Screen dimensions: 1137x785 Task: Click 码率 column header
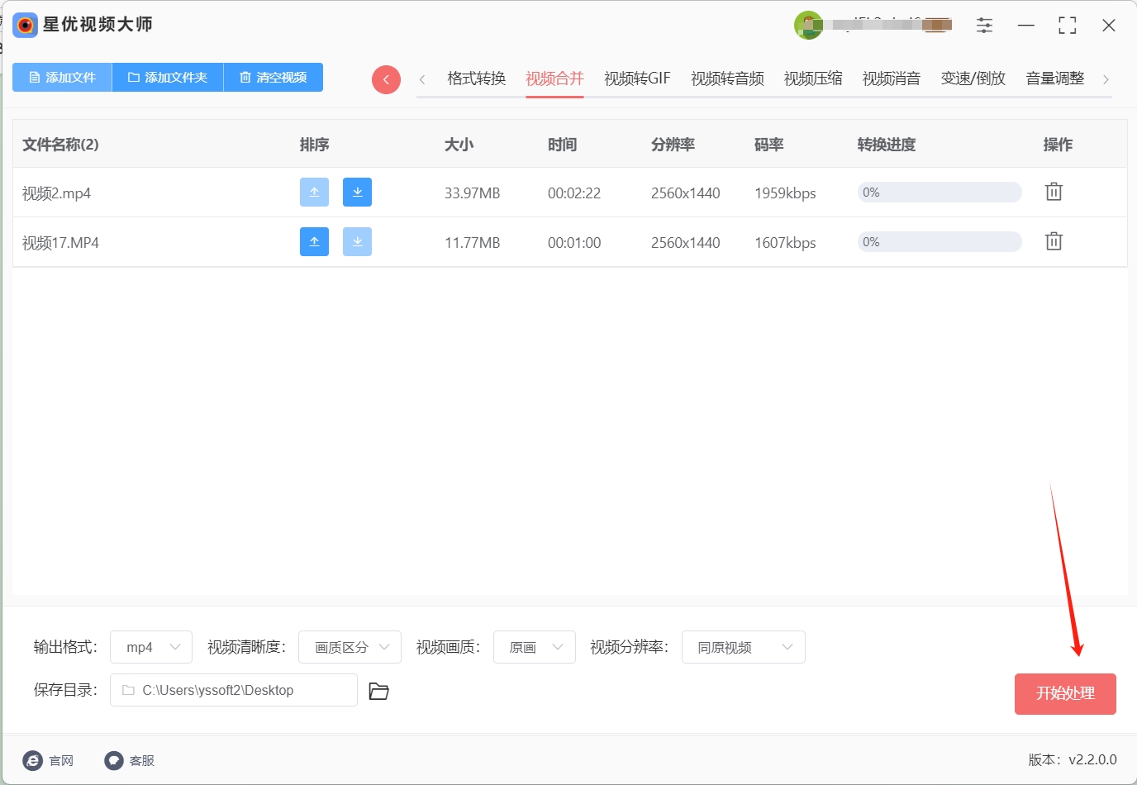(768, 145)
